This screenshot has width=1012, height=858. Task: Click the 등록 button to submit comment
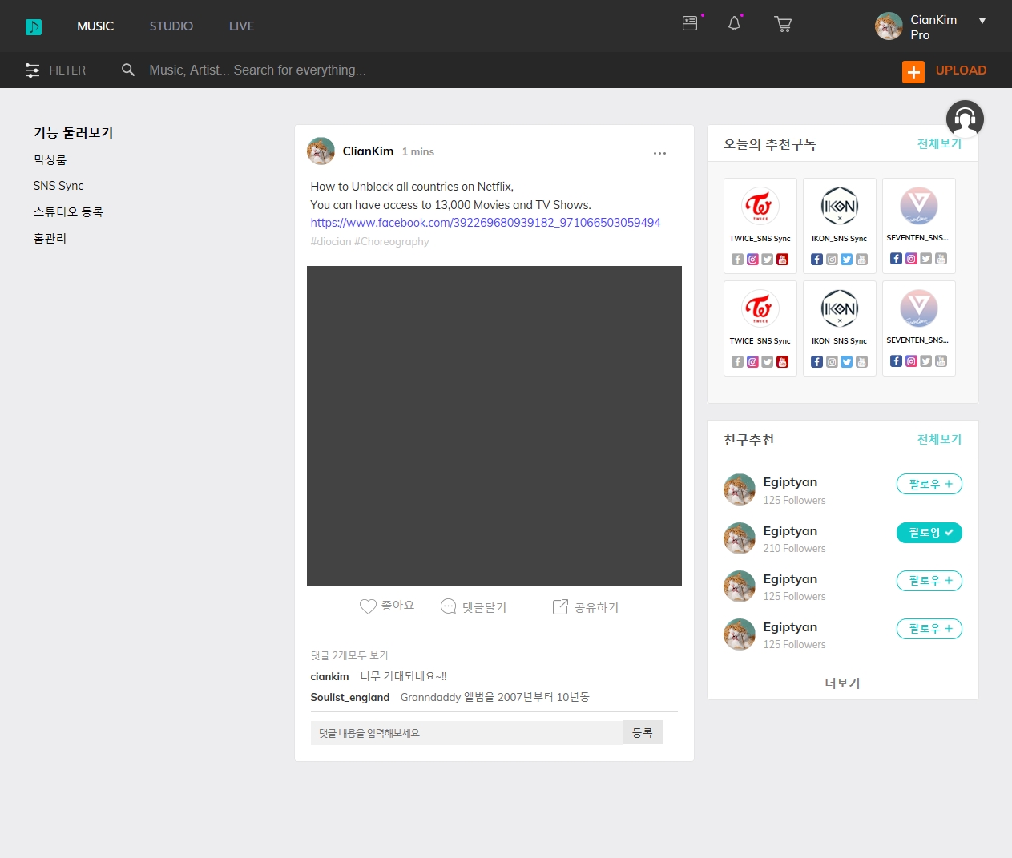pyautogui.click(x=642, y=733)
